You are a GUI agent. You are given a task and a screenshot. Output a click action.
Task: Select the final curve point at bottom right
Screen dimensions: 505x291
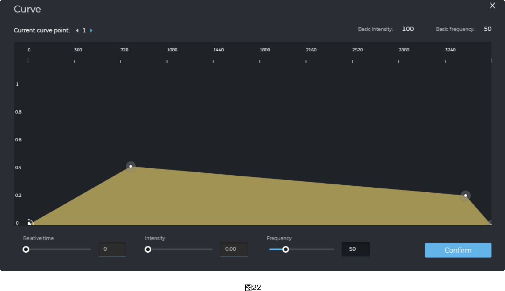tap(490, 224)
